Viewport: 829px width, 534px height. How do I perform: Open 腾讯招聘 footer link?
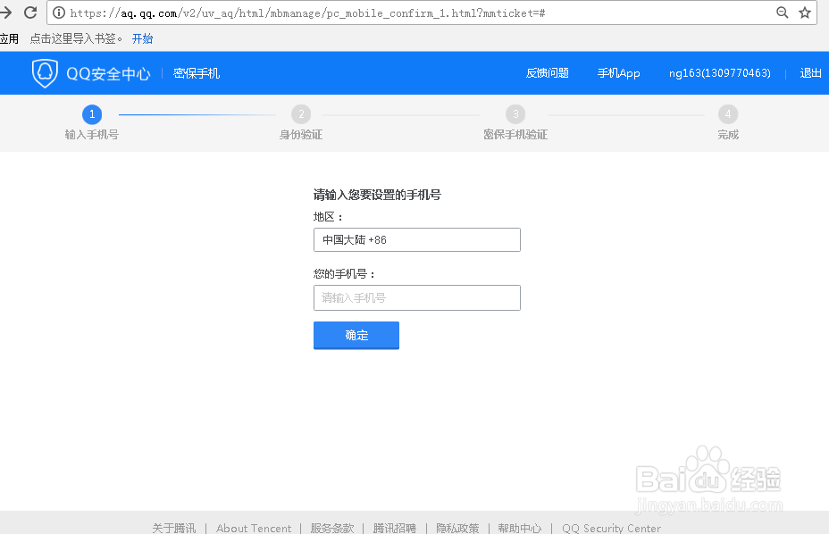coord(395,528)
